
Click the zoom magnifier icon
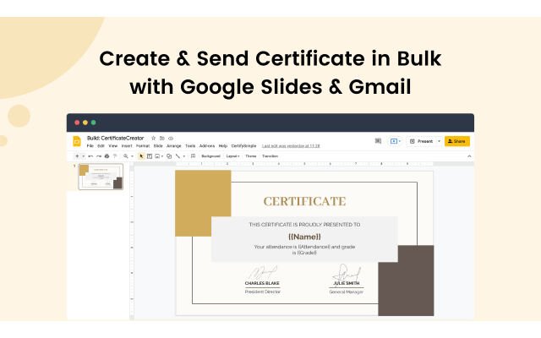coord(126,156)
